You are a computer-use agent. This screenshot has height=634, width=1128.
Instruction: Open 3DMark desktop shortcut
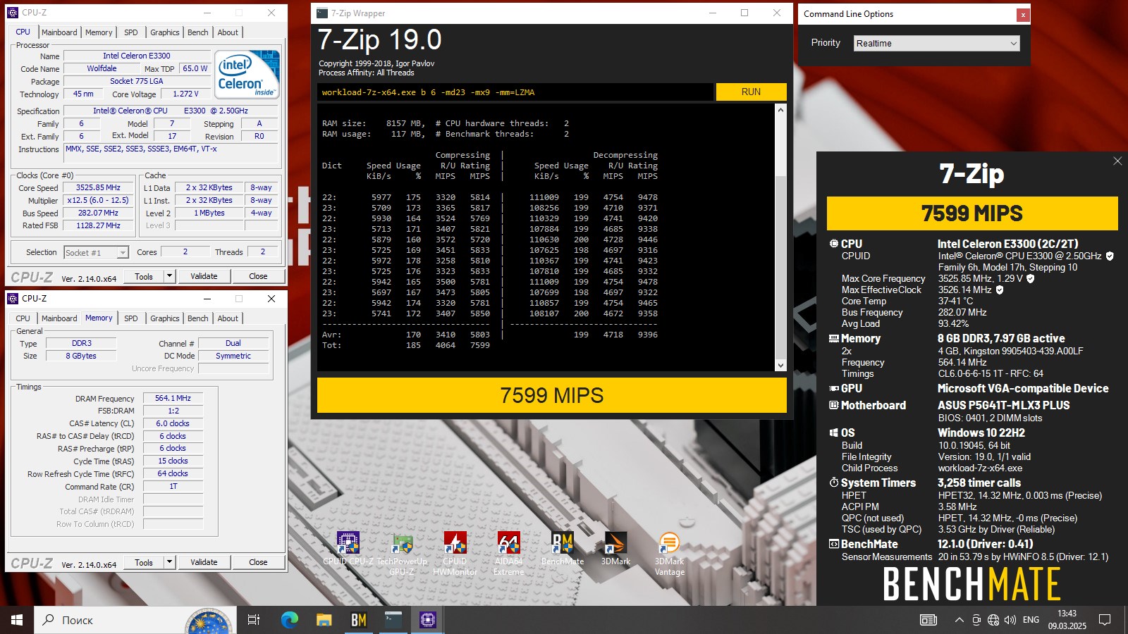click(x=615, y=550)
